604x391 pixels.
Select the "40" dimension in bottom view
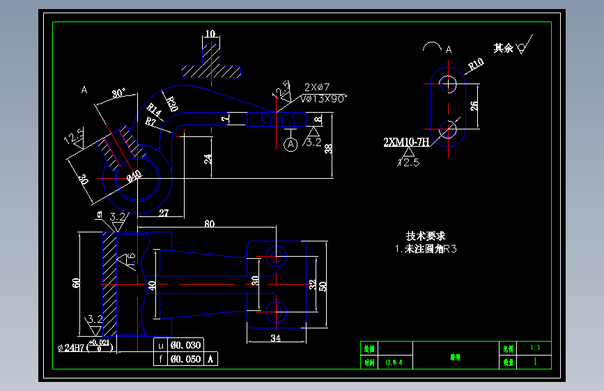pyautogui.click(x=152, y=285)
